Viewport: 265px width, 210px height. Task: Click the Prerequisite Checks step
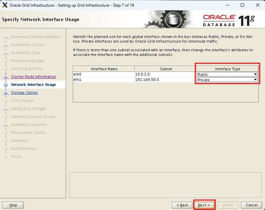click(29, 132)
